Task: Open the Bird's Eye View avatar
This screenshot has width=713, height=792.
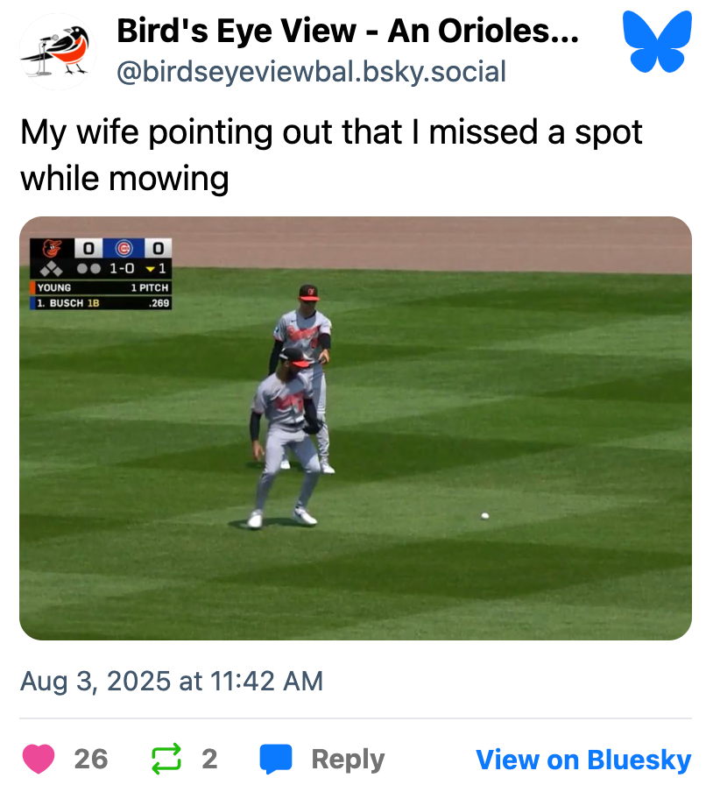Action: point(57,52)
